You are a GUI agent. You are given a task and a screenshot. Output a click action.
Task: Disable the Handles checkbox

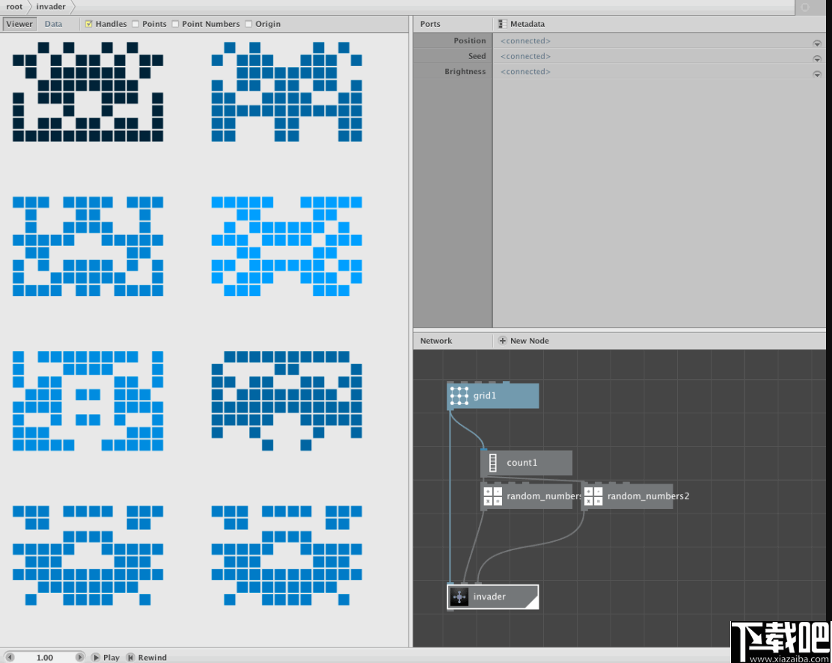(x=88, y=23)
